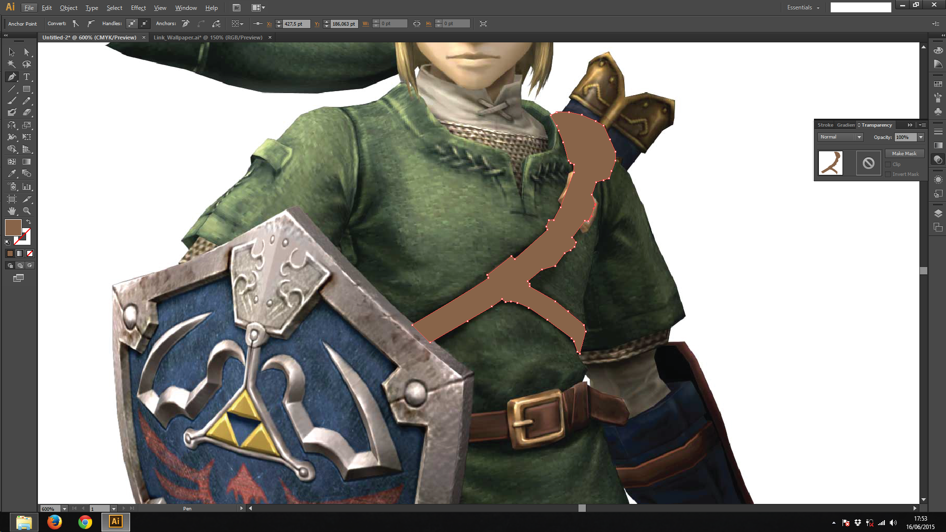Select the Mesh tool

[x=12, y=162]
